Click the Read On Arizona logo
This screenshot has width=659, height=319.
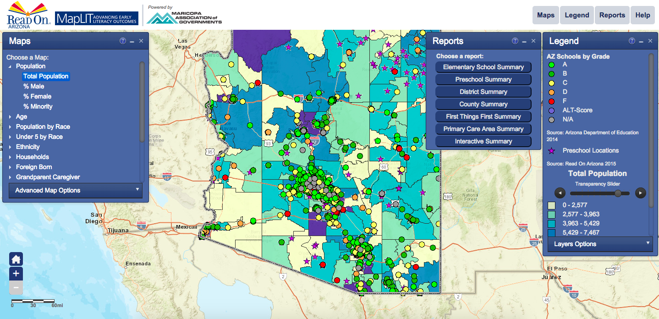[x=26, y=14]
